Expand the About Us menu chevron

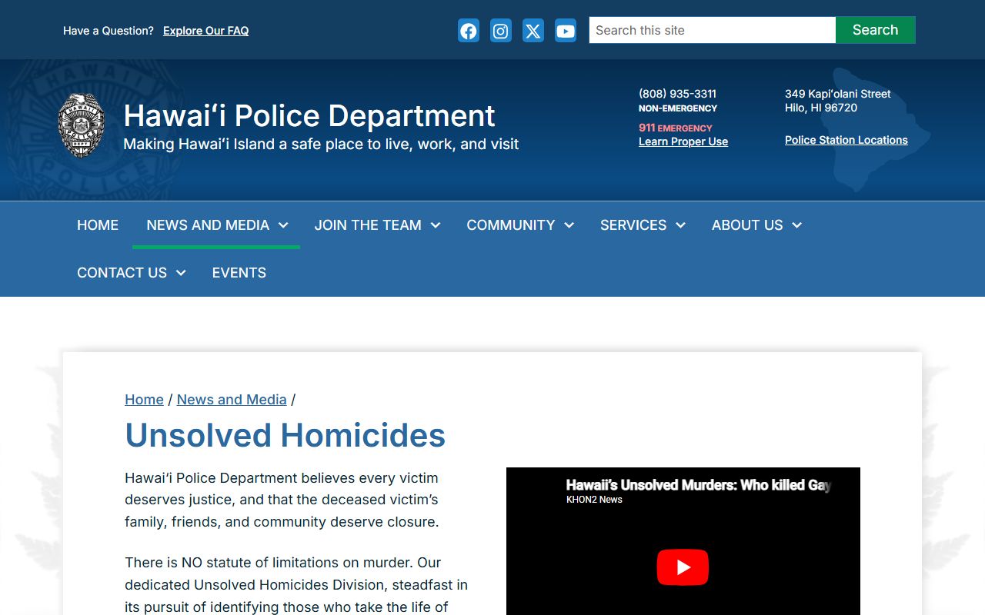click(x=797, y=225)
